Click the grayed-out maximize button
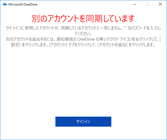167x140 pixels. pos(147,4)
